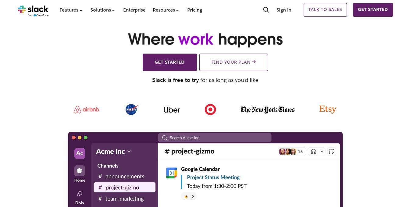Open the search magnifier icon
The height and width of the screenshot is (207, 410).
click(x=266, y=10)
